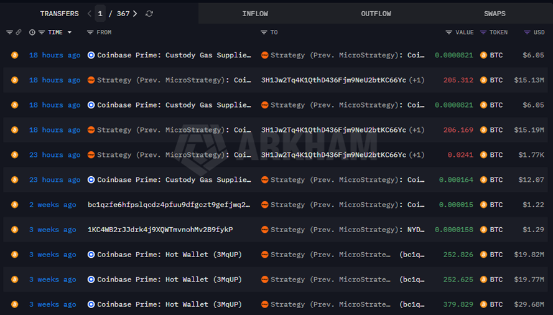The height and width of the screenshot is (315, 553).
Task: Filter by TO column
Action: tap(264, 32)
